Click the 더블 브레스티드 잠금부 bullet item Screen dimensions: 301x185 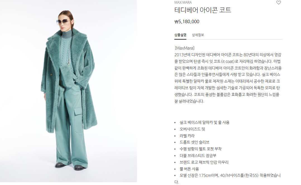[198, 155]
